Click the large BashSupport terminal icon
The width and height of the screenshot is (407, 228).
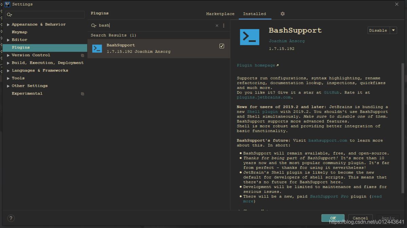coord(250,37)
